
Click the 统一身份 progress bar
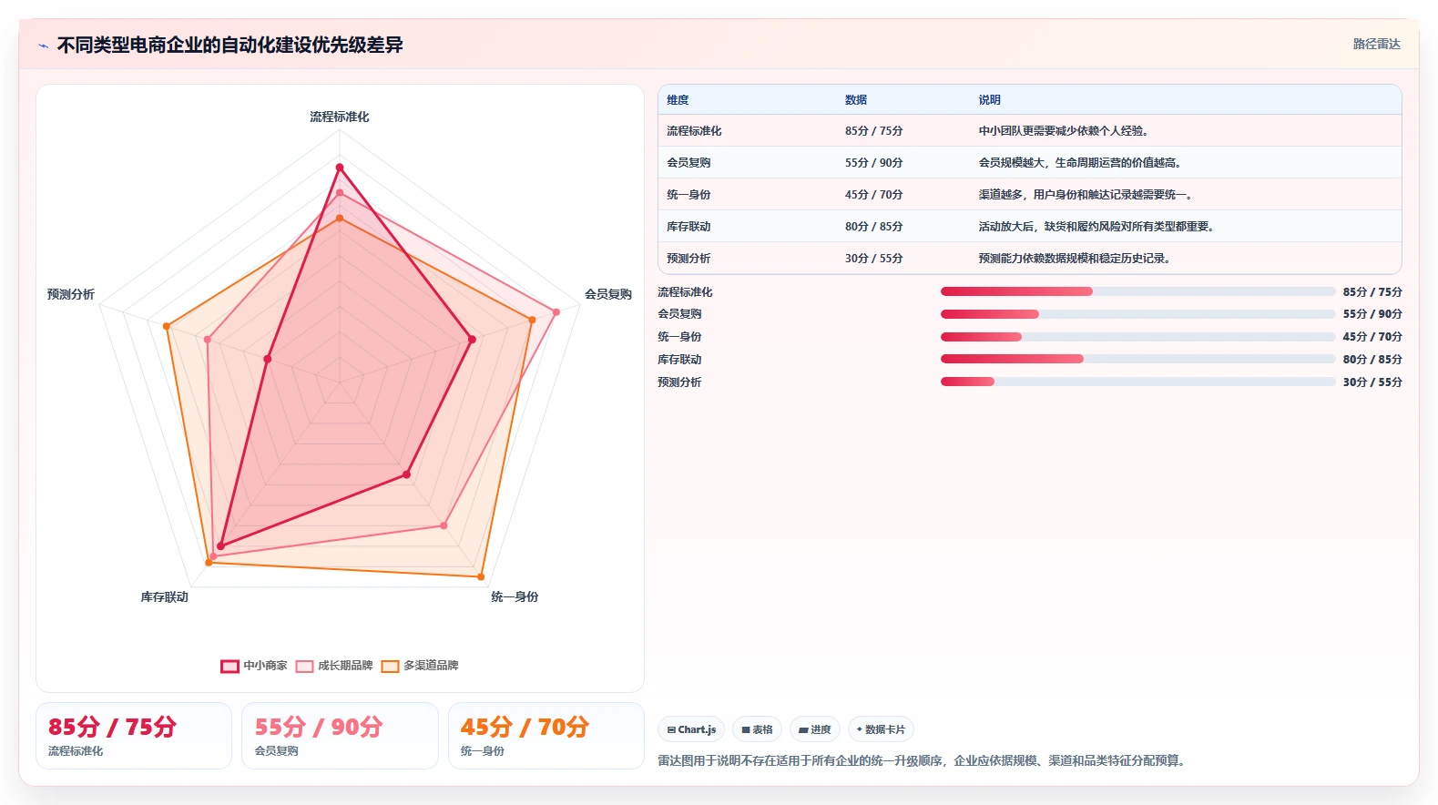(1137, 337)
